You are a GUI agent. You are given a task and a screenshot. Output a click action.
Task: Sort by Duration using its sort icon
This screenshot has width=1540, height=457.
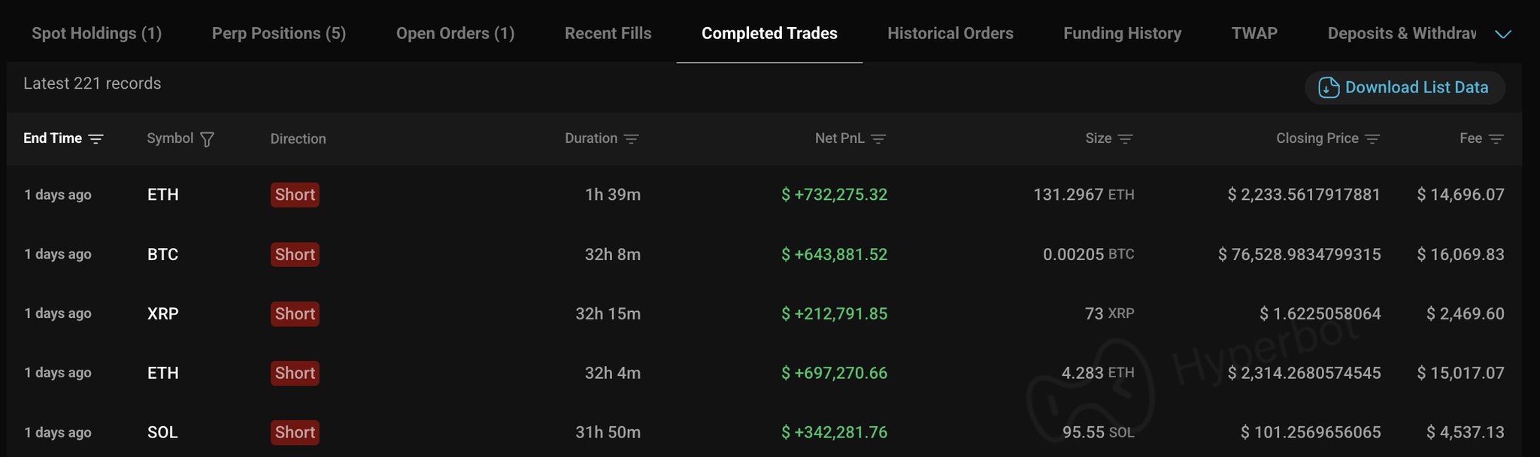pyautogui.click(x=632, y=139)
